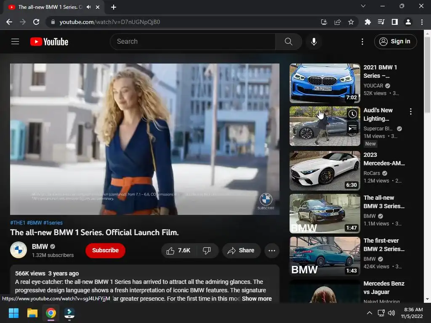Click the #1series hashtag
The height and width of the screenshot is (323, 431).
(x=53, y=223)
